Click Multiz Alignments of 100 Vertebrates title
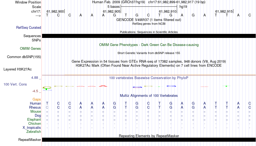 click(x=149, y=96)
